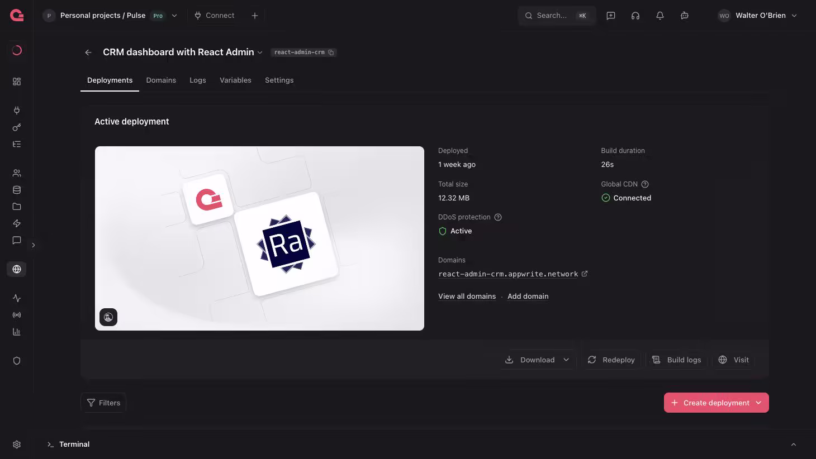Click the Visit button
This screenshot has height=459, width=816.
(733, 360)
